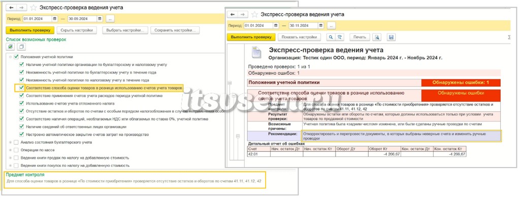The image size is (520, 198).
Task: Toggle Неизменность учетной политики по налоговому учету checkbox
Action: 21,80
